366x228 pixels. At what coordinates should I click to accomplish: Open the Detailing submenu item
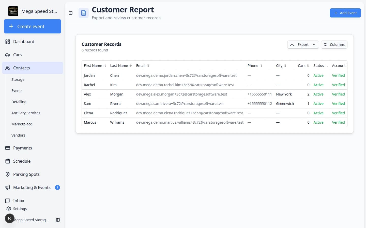(x=19, y=102)
